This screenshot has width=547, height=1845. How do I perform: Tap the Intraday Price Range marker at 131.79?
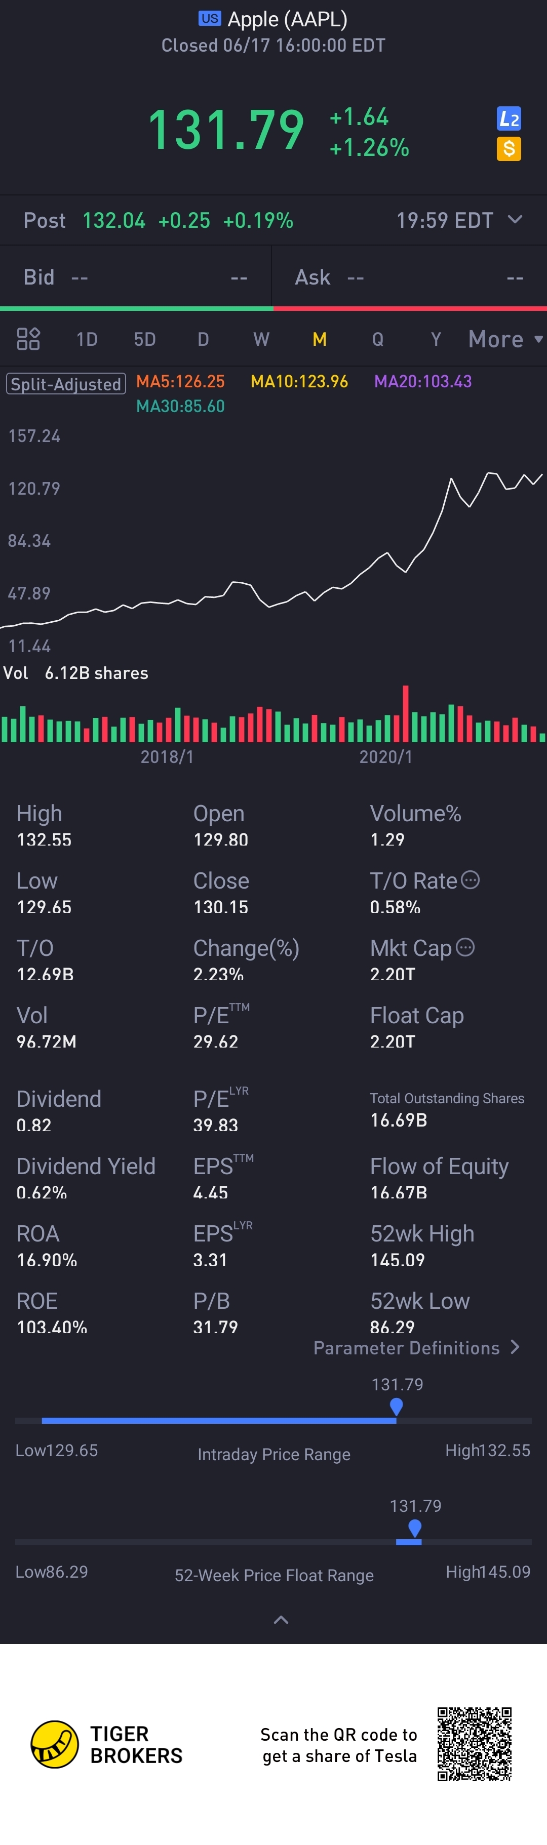396,1407
